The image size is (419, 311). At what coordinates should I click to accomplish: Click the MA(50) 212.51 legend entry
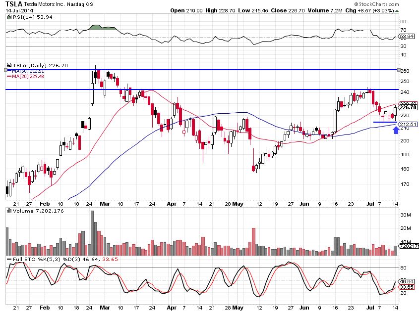pos(26,71)
